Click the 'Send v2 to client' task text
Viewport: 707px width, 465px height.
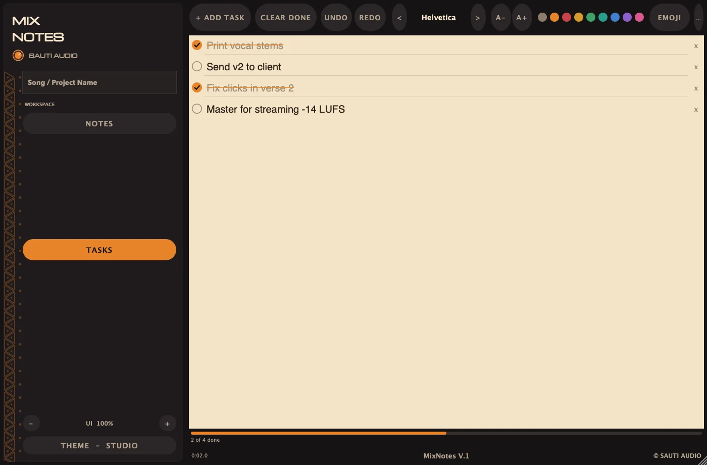[244, 67]
